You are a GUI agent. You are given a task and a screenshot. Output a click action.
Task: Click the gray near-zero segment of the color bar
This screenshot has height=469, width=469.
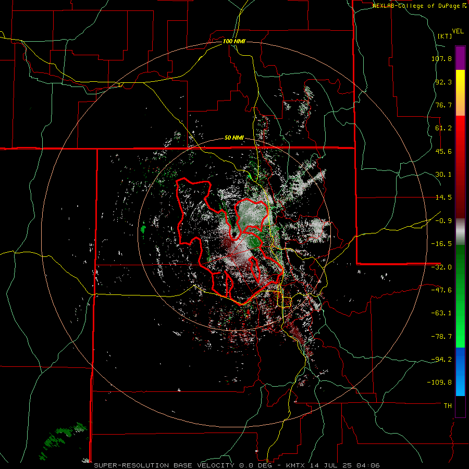pos(460,232)
